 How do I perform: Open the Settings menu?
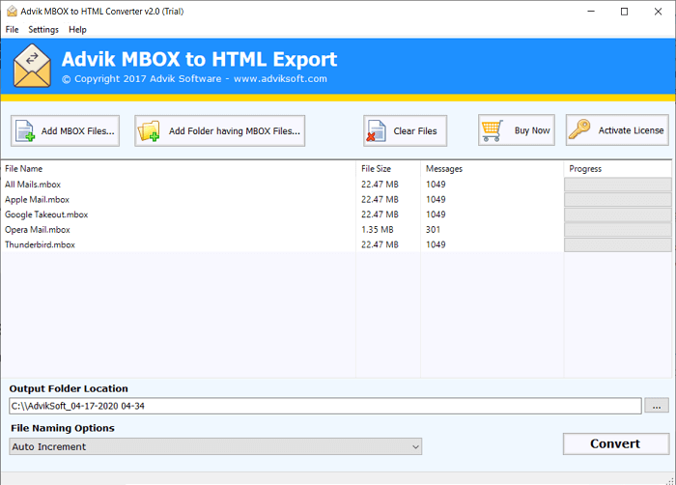coord(43,29)
